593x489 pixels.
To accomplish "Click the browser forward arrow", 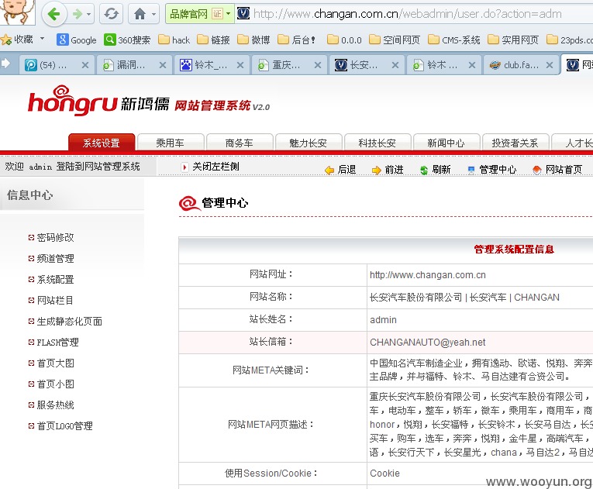I will [78, 15].
